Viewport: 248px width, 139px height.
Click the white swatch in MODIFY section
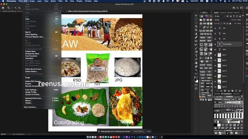coord(219,125)
